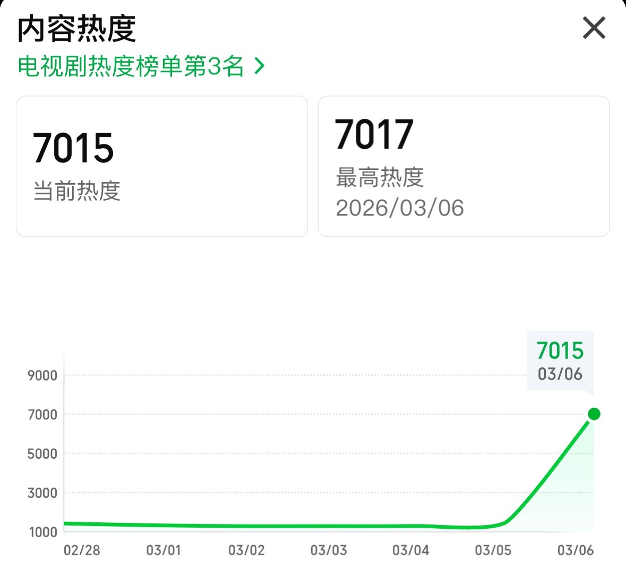Select the green data point on 03/06
This screenshot has width=626, height=585.
(x=594, y=414)
